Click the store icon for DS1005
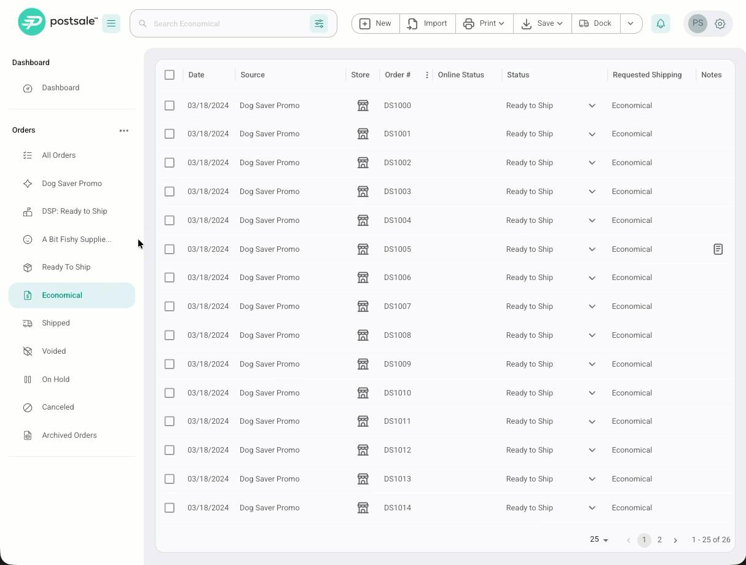Viewport: 746px width, 565px height. tap(363, 249)
